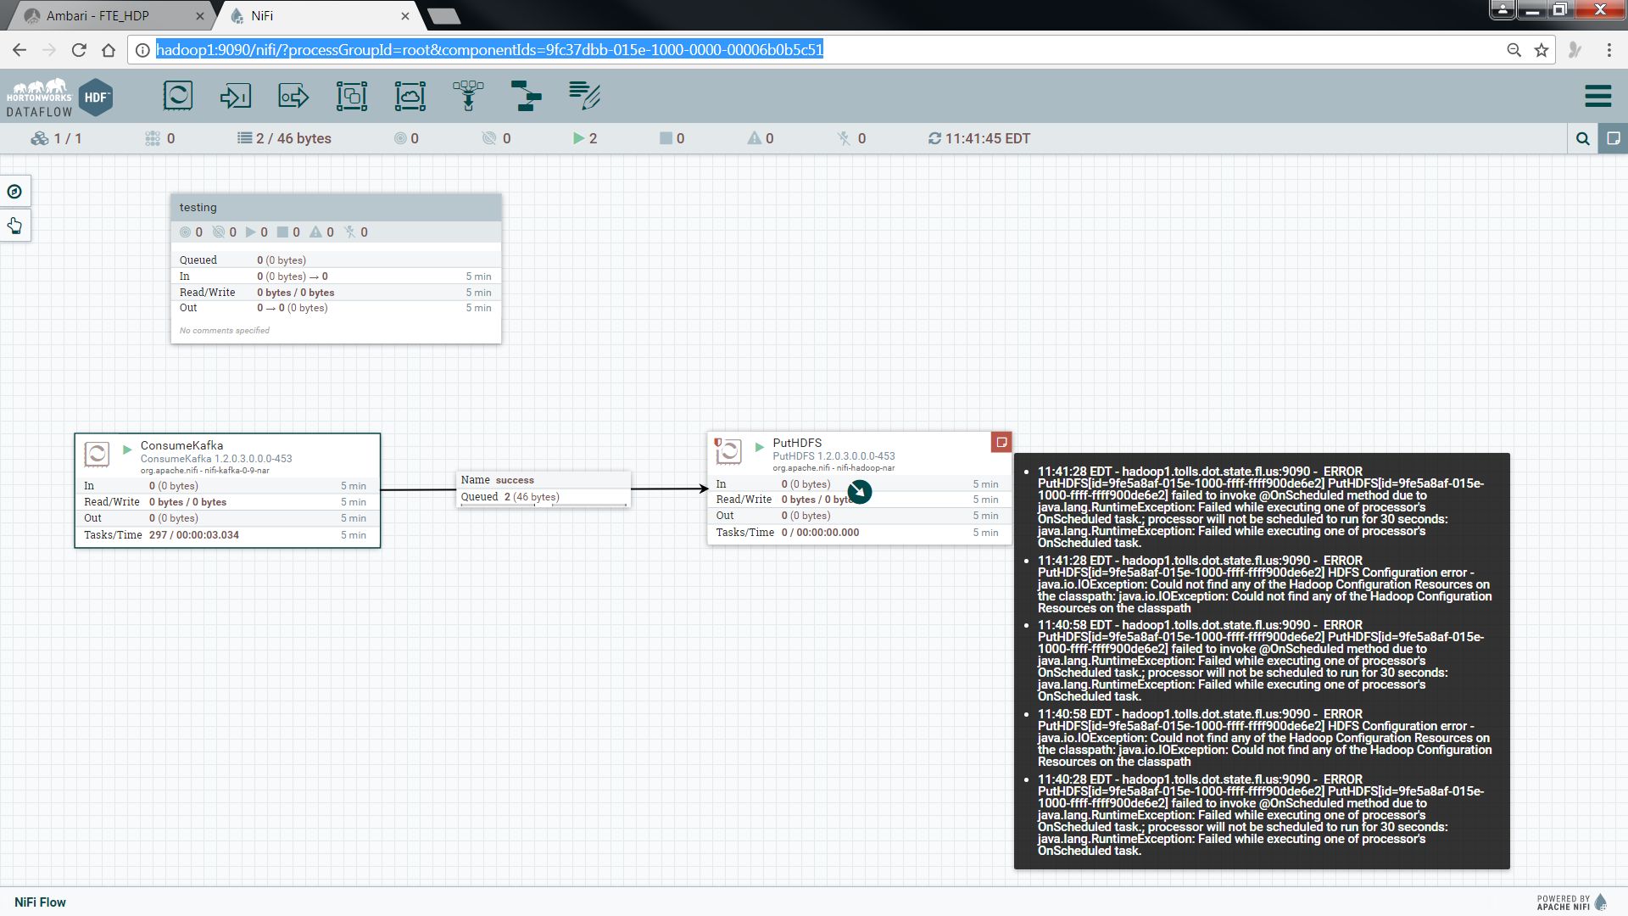Select the Process Group toolbar icon
This screenshot has width=1628, height=916.
351,96
